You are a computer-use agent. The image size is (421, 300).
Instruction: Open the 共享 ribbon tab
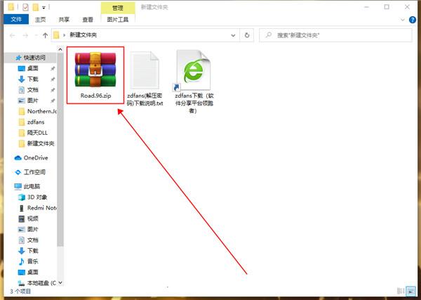(x=64, y=20)
